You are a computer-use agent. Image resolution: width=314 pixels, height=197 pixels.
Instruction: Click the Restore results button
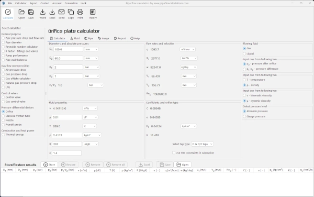[x=68, y=165]
